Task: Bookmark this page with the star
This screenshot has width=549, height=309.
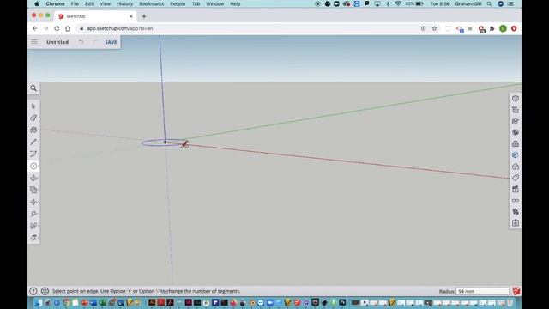Action: coord(435,28)
